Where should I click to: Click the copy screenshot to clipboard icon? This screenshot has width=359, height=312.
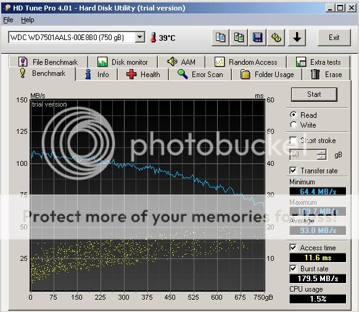tap(239, 38)
